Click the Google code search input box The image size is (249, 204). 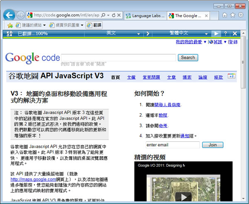click(x=118, y=57)
